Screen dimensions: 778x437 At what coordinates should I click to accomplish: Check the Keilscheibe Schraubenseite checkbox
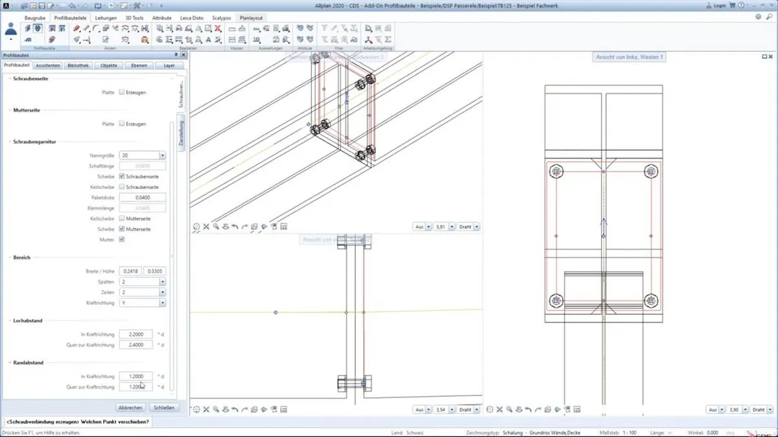122,186
